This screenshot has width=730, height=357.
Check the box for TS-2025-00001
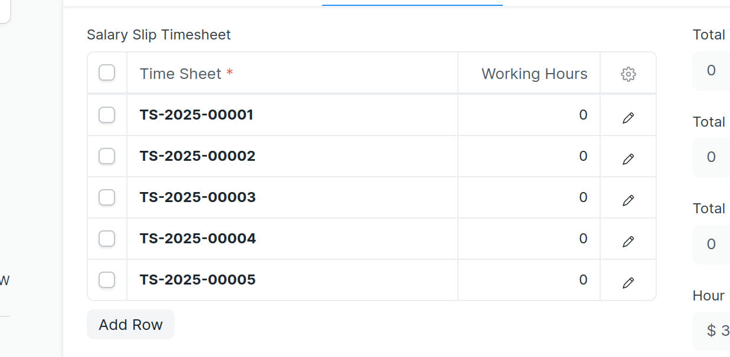pos(107,115)
